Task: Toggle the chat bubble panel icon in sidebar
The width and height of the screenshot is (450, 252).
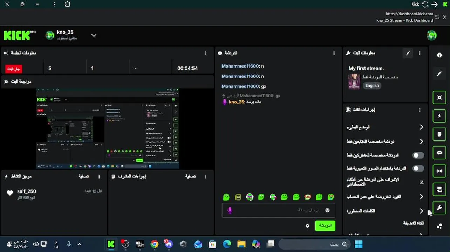Action: [x=439, y=153]
